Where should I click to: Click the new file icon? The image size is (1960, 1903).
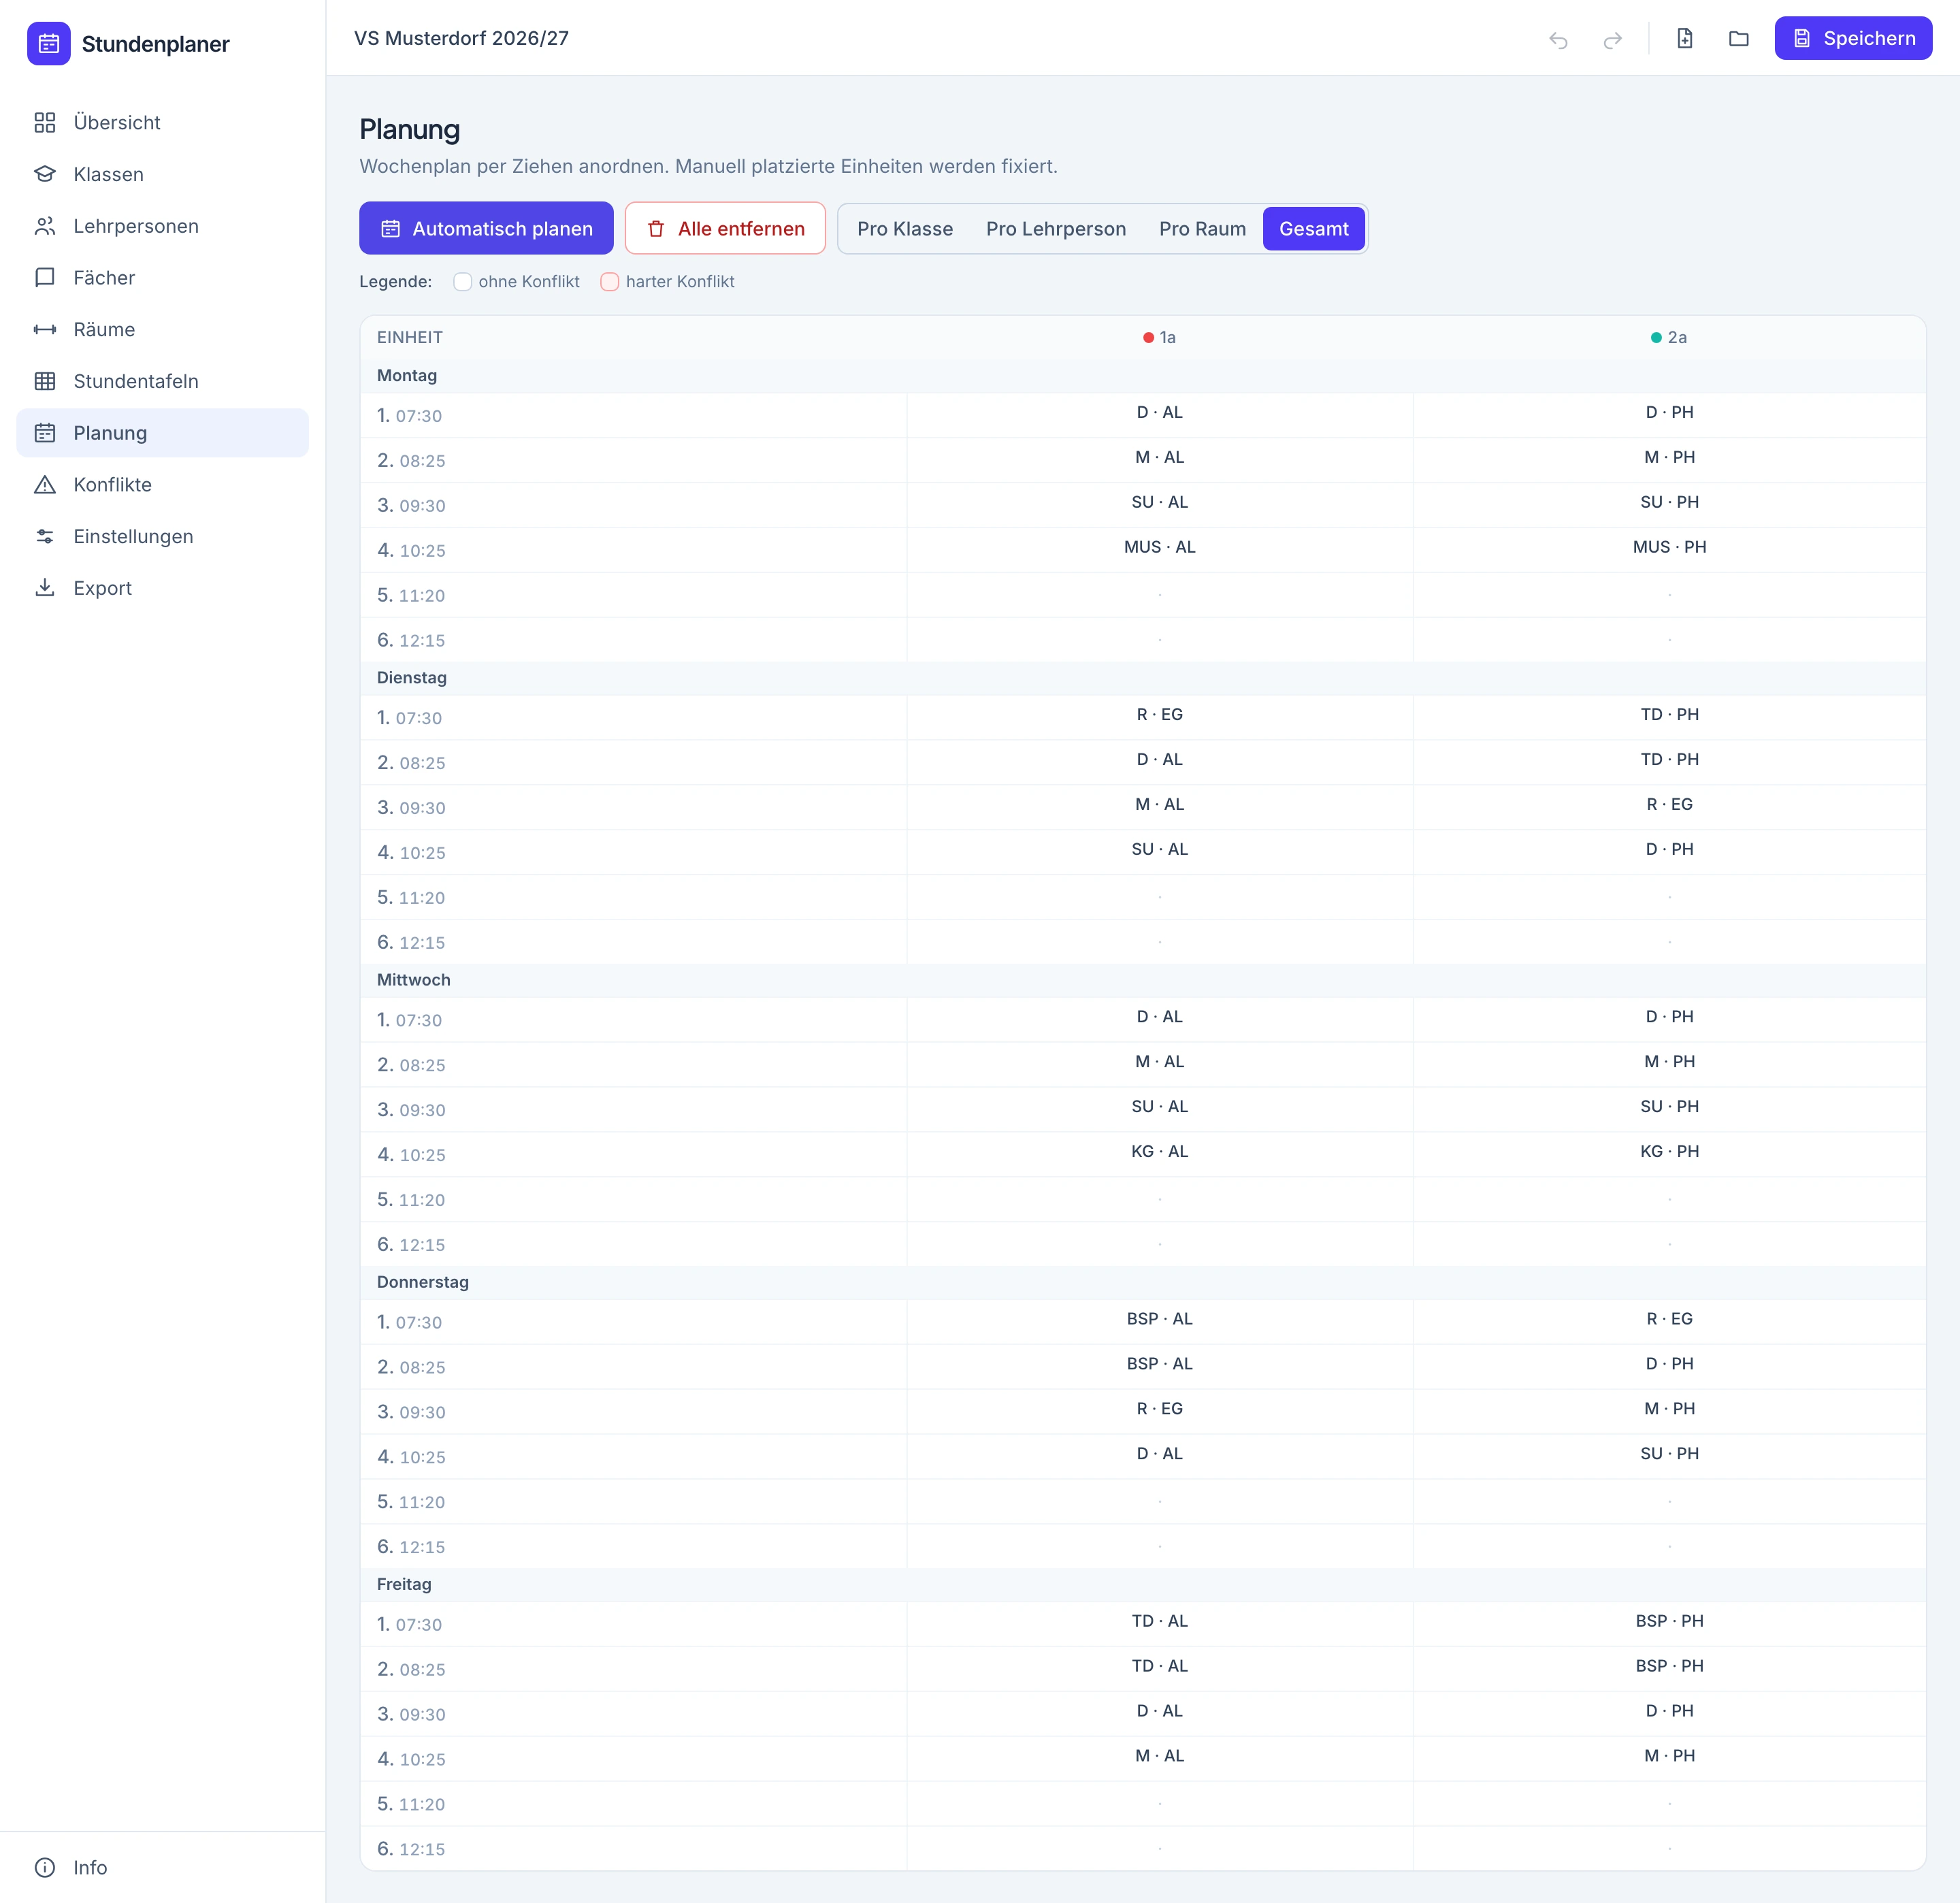[1685, 39]
